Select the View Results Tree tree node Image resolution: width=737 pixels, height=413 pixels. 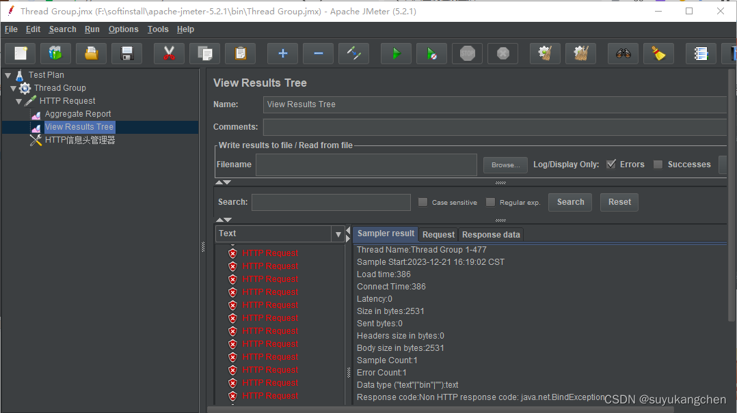(79, 127)
